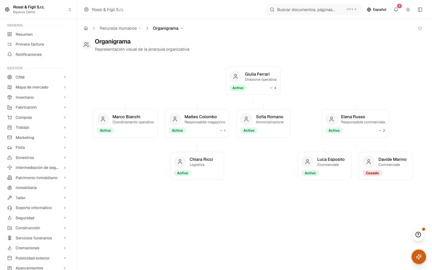Click the globe language icon
This screenshot has height=270, width=432.
pyautogui.click(x=369, y=10)
